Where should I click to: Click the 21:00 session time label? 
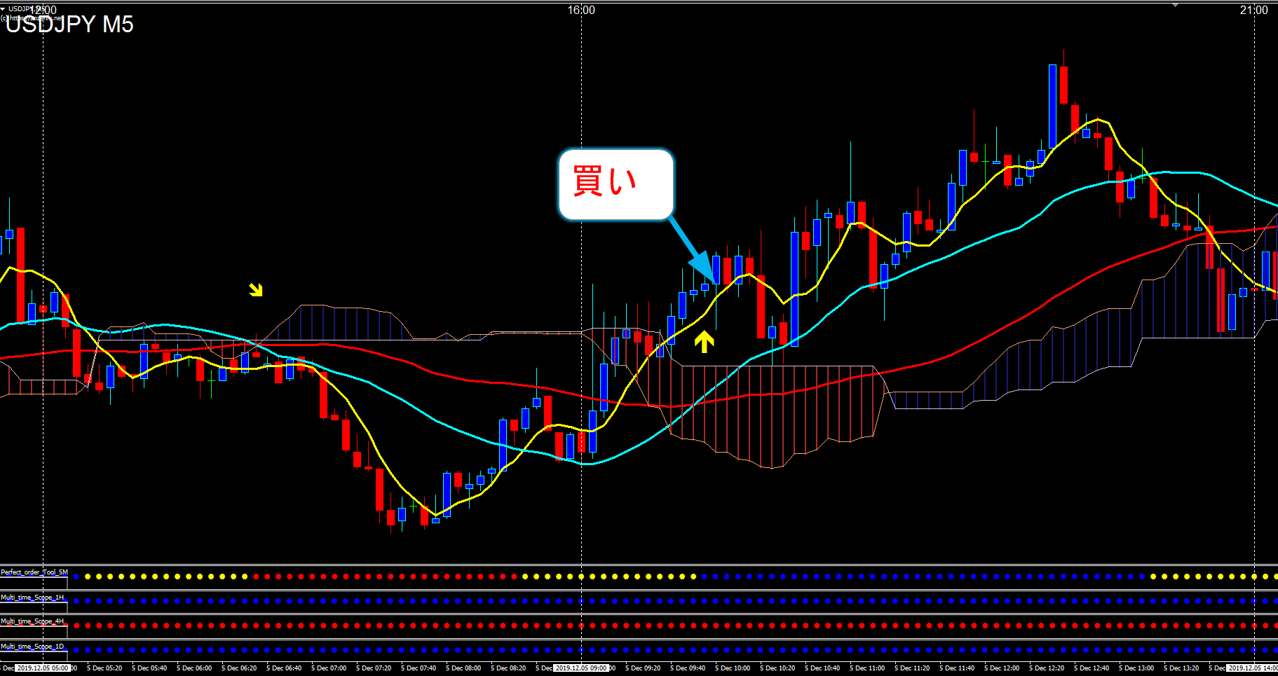(x=1253, y=10)
